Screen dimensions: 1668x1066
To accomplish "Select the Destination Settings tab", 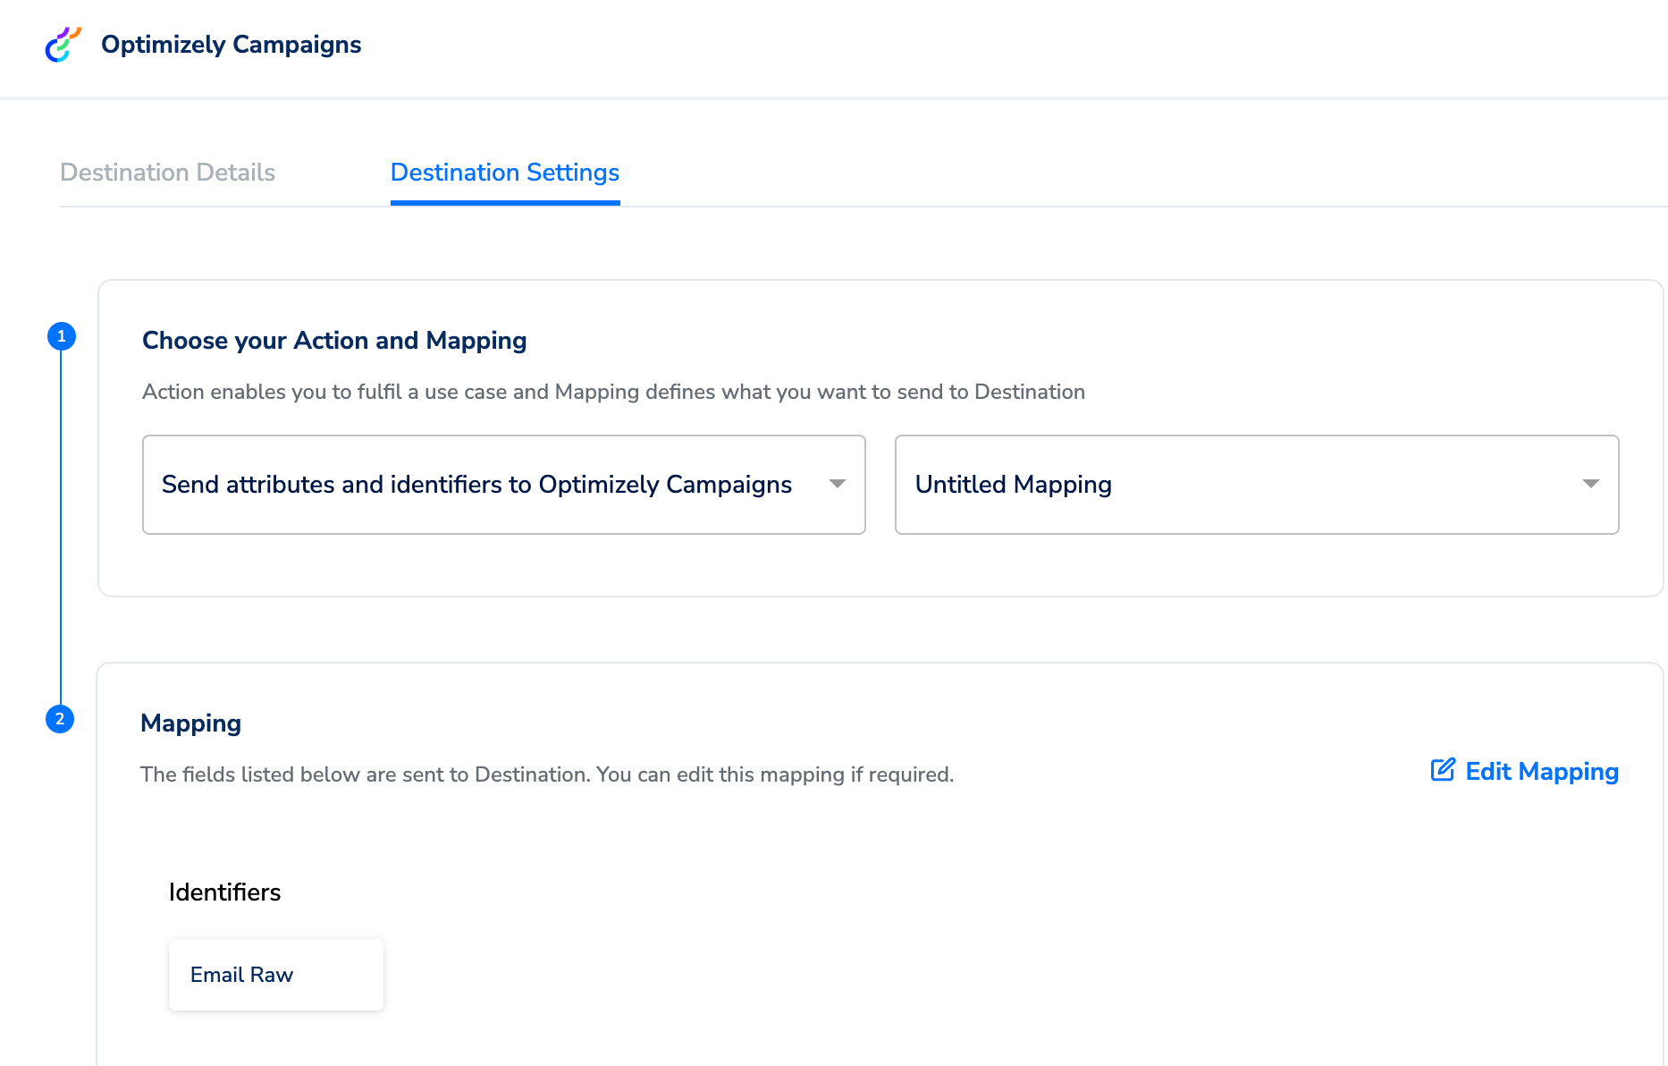I will click(504, 173).
